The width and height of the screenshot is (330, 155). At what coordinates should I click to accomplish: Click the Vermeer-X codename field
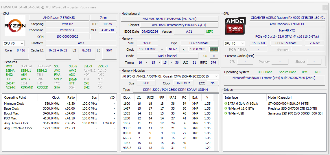67,30
